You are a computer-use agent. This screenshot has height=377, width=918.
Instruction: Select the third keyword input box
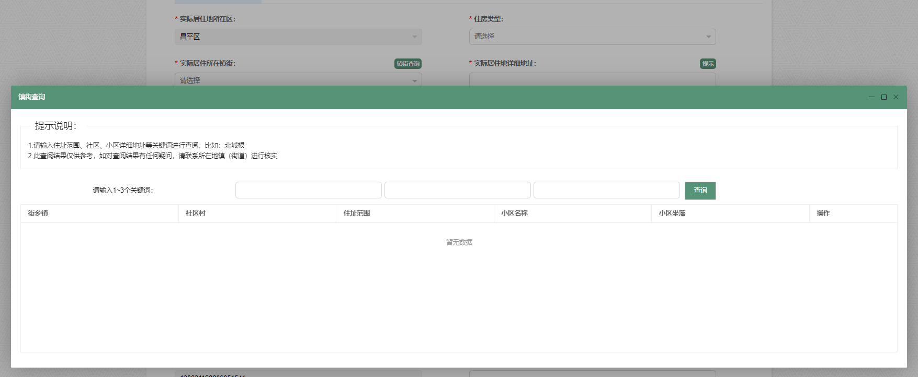[607, 190]
